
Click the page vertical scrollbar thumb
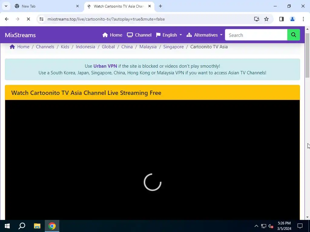[x=307, y=56]
